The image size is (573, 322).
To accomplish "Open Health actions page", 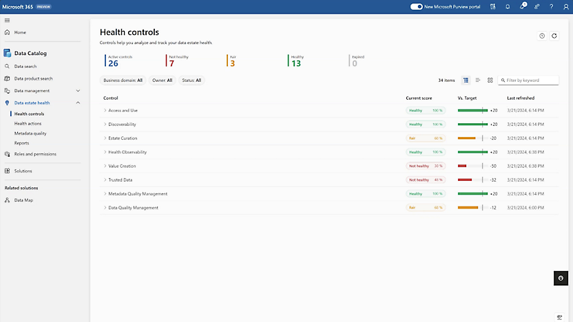I will [28, 123].
